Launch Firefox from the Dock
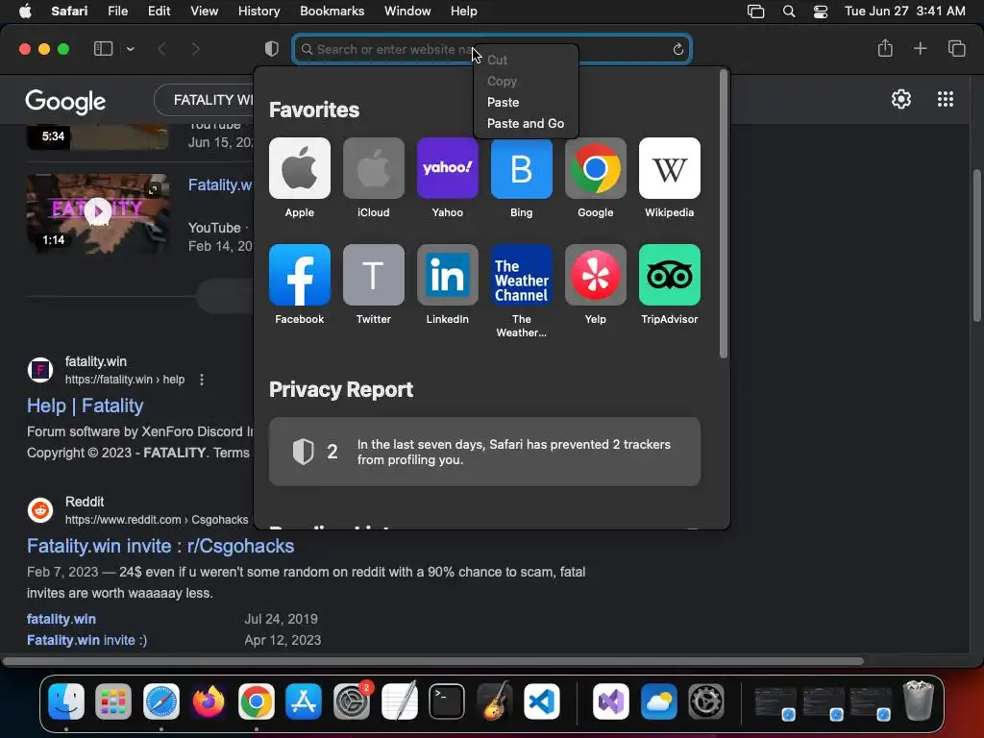Screen dimensions: 984x738 tap(209, 701)
